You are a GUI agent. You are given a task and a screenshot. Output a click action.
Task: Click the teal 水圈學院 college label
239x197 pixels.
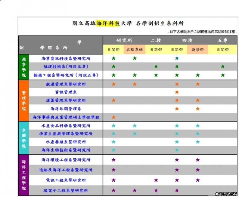(24, 138)
